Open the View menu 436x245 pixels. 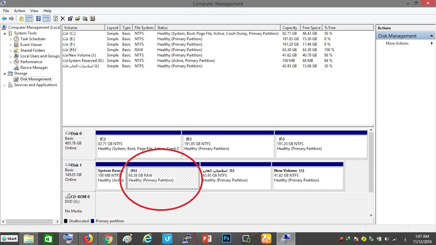pos(34,11)
